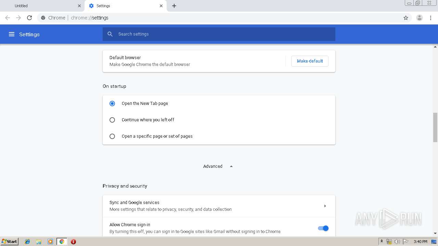Click the Settings header title
The height and width of the screenshot is (246, 438).
click(x=29, y=34)
